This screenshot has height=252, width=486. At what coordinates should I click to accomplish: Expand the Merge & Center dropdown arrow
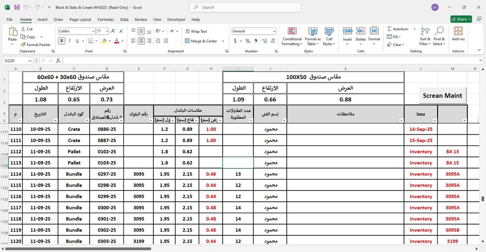(x=223, y=41)
